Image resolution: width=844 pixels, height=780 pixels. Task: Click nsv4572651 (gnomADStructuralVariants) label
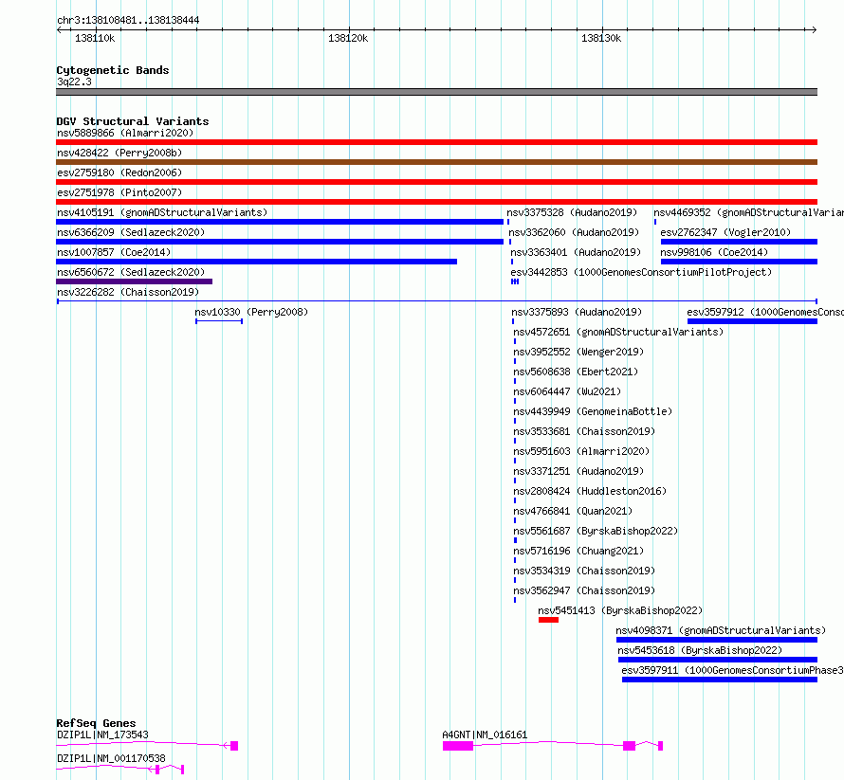[618, 332]
